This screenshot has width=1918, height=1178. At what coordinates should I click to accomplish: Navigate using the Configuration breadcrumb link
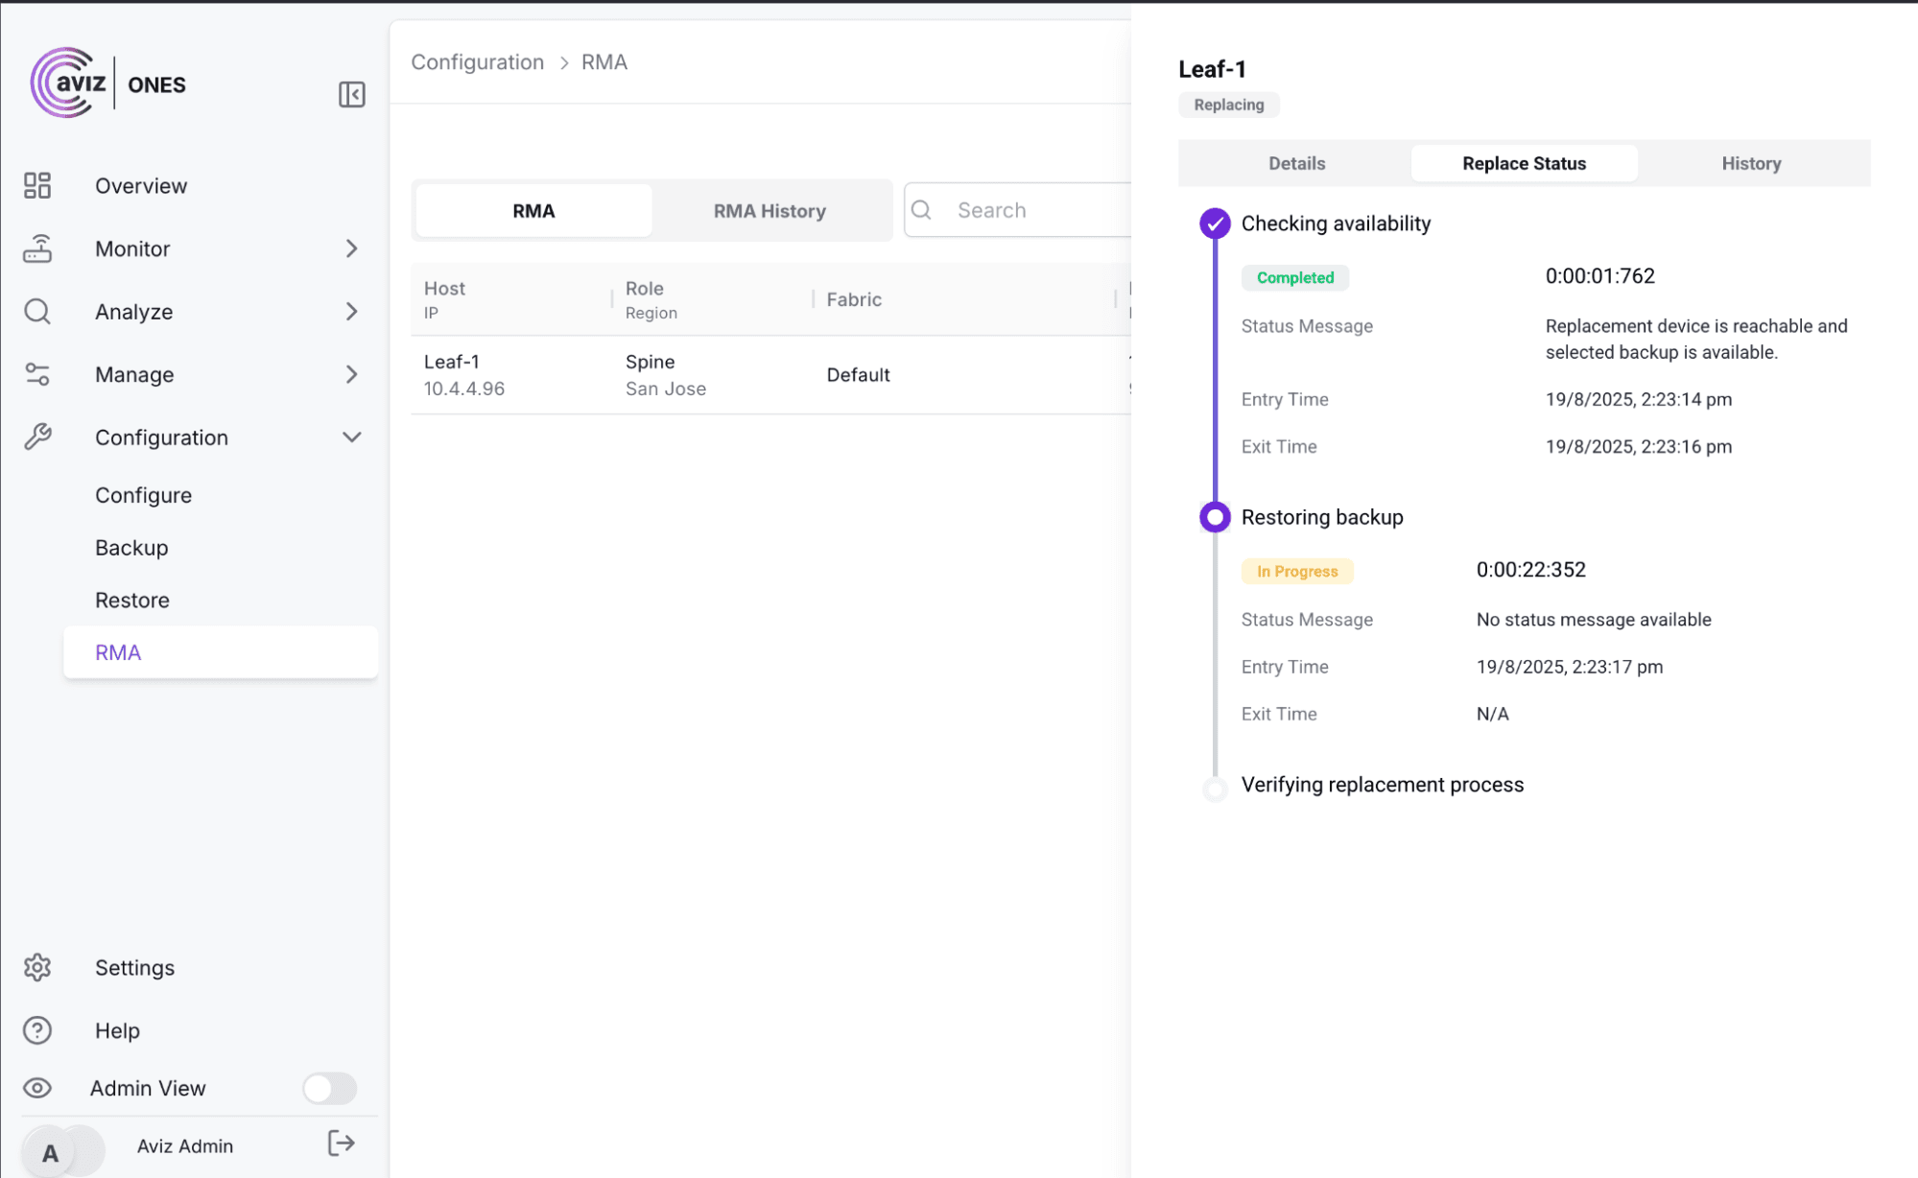477,61
